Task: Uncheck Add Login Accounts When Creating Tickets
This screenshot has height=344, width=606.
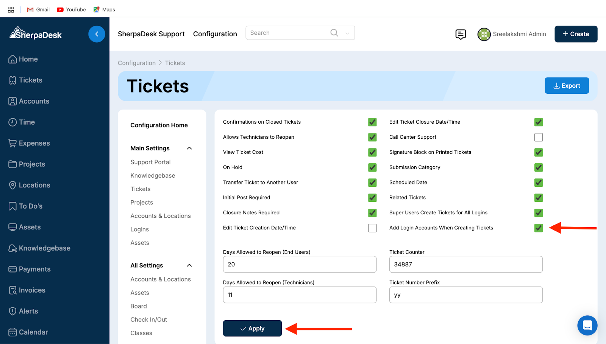Action: (538, 228)
